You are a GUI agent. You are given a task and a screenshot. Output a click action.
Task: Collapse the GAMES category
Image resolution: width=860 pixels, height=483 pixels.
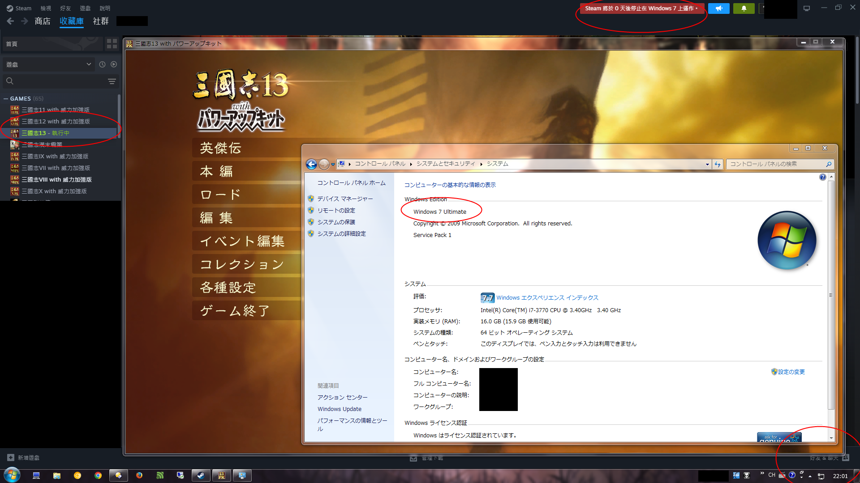point(6,98)
